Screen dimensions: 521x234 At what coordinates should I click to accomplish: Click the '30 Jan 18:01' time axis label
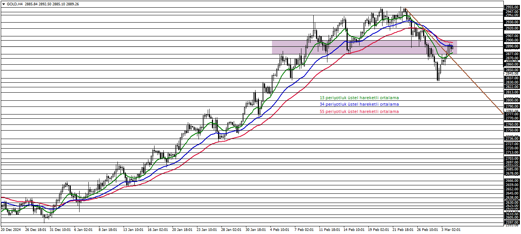[256, 230]
